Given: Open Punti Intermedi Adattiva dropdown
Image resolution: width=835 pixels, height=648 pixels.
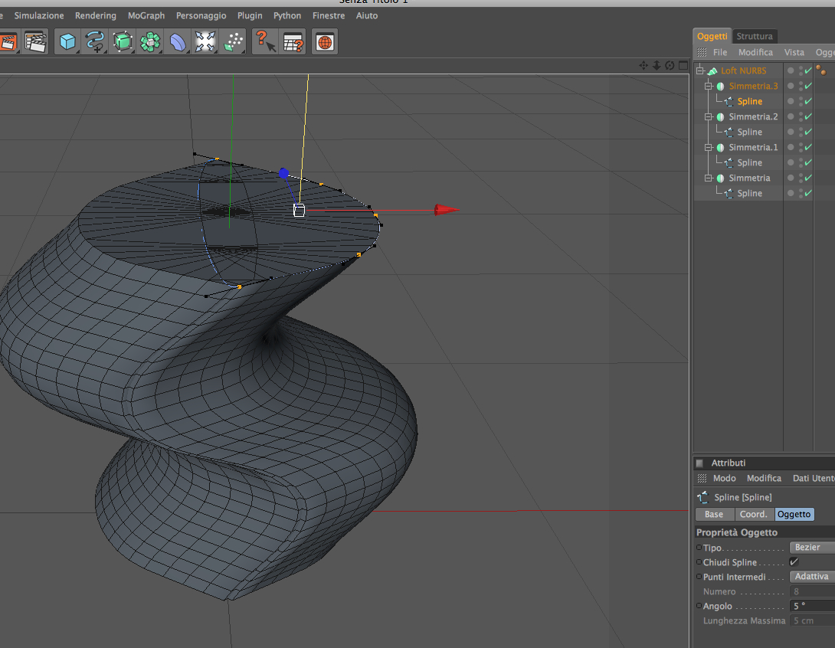Looking at the screenshot, I should (x=810, y=577).
